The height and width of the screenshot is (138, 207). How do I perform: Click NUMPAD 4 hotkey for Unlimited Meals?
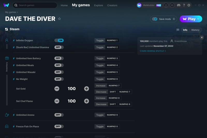pos(112,65)
